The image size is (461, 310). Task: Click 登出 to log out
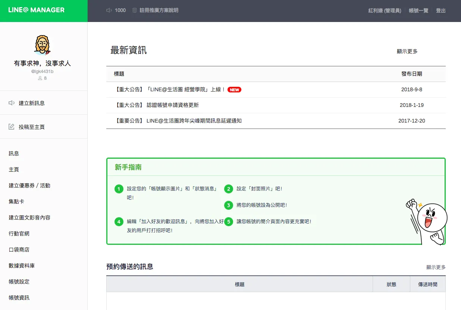[x=441, y=10]
